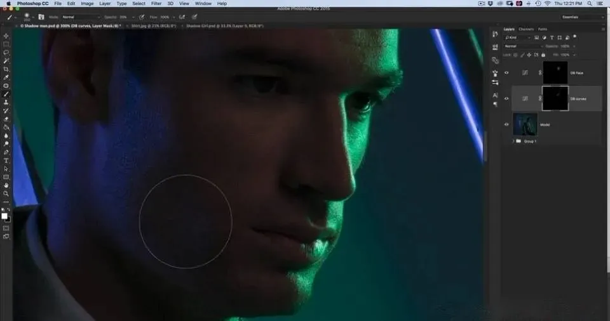
Task: Select the Move tool in the toolbar
Action: [6, 36]
